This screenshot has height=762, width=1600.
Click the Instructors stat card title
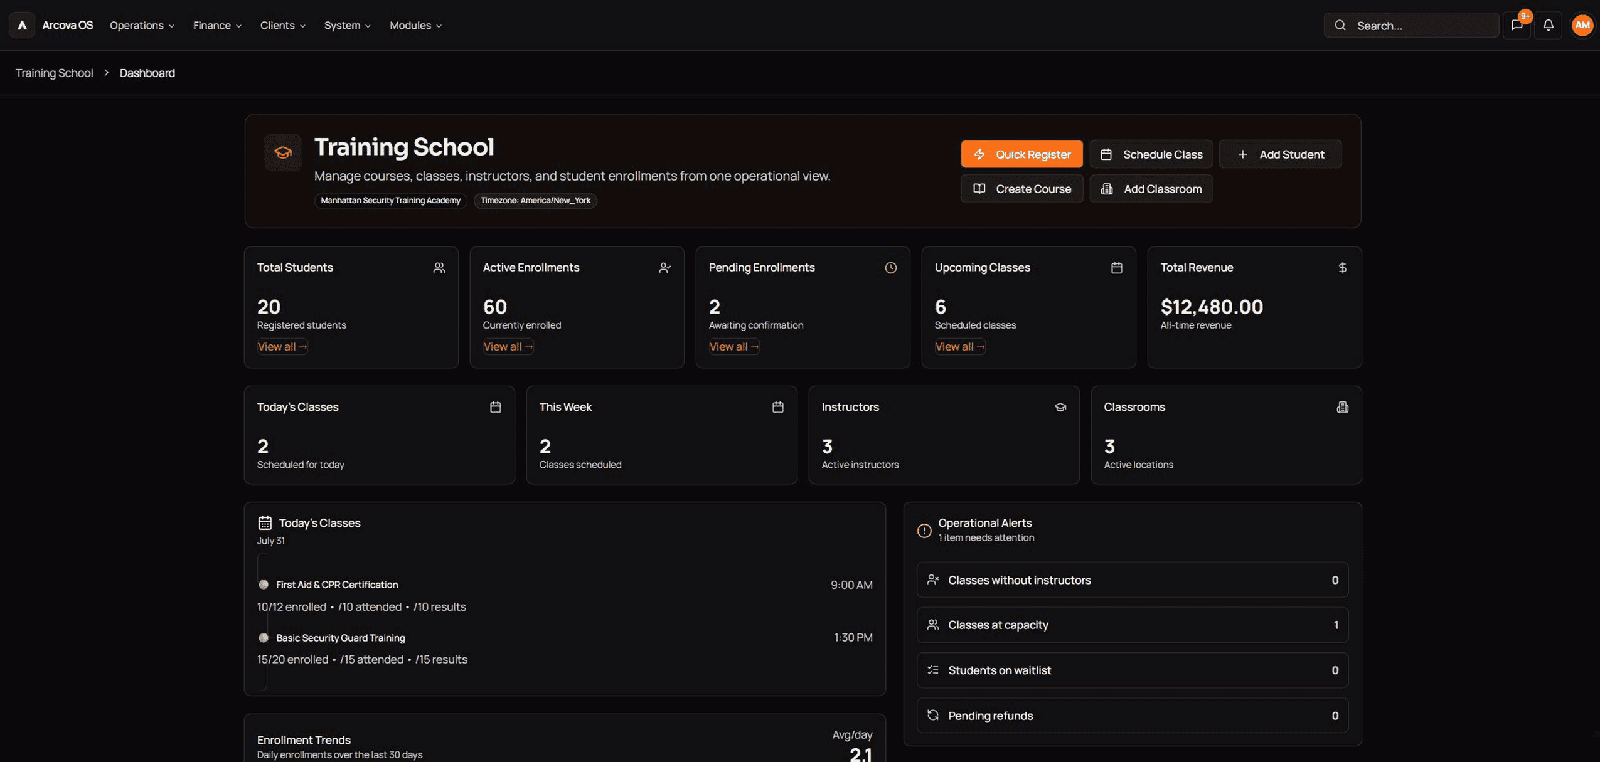[x=850, y=407]
